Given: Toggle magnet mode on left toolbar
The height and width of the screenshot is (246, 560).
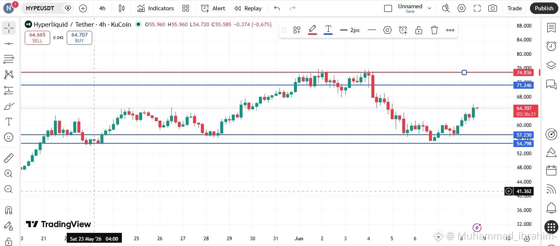Looking at the screenshot, I should [8, 210].
